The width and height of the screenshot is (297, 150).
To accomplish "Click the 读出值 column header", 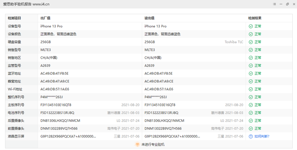I will [x=149, y=18].
